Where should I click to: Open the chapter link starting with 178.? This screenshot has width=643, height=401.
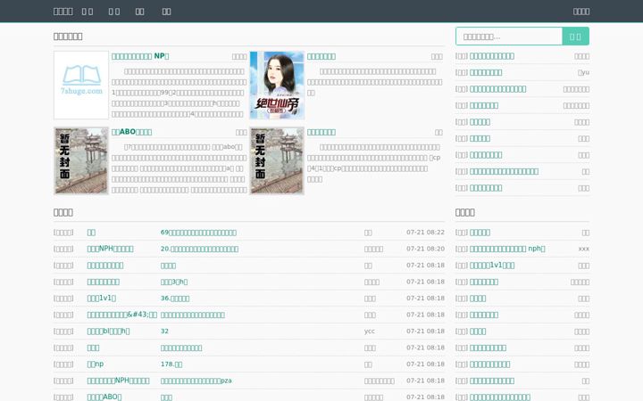(171, 364)
